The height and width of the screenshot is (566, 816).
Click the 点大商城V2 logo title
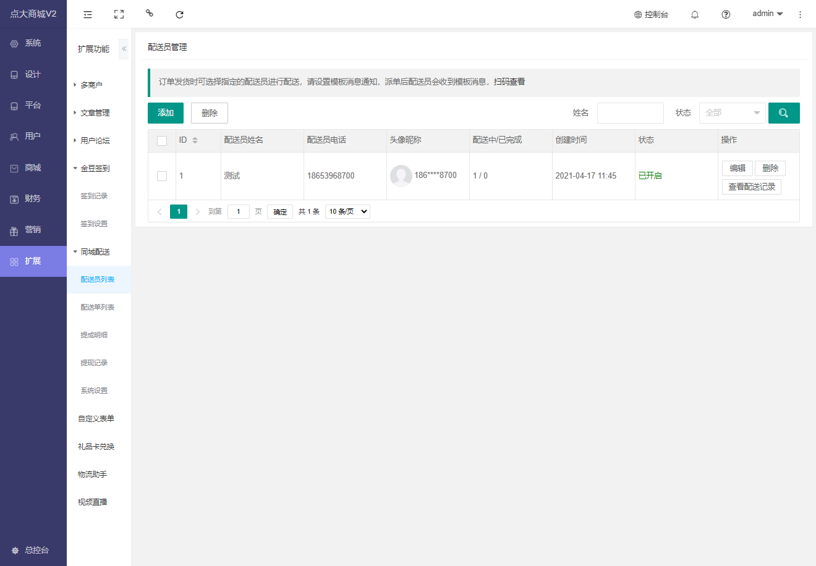[33, 14]
